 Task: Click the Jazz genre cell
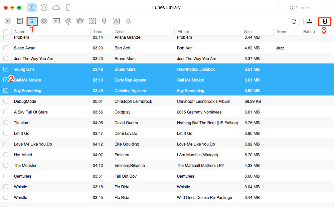coord(280,48)
